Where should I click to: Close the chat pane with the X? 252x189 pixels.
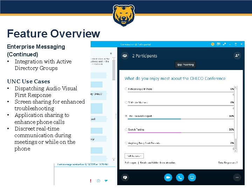111,53
